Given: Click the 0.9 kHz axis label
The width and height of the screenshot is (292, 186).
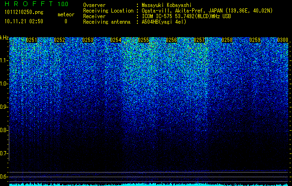Looking at the screenshot, I should pos(4,107).
